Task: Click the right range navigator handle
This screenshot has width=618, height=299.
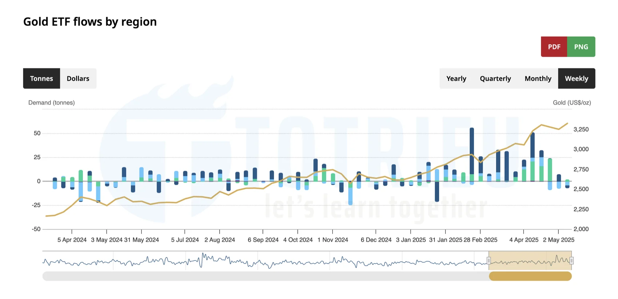Action: pos(571,260)
